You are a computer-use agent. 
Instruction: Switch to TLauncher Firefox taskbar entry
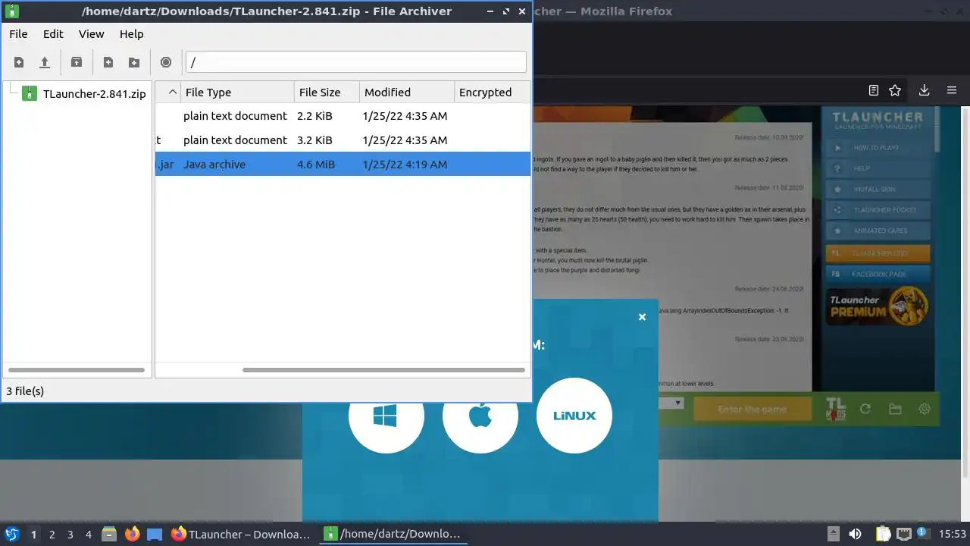tap(242, 534)
